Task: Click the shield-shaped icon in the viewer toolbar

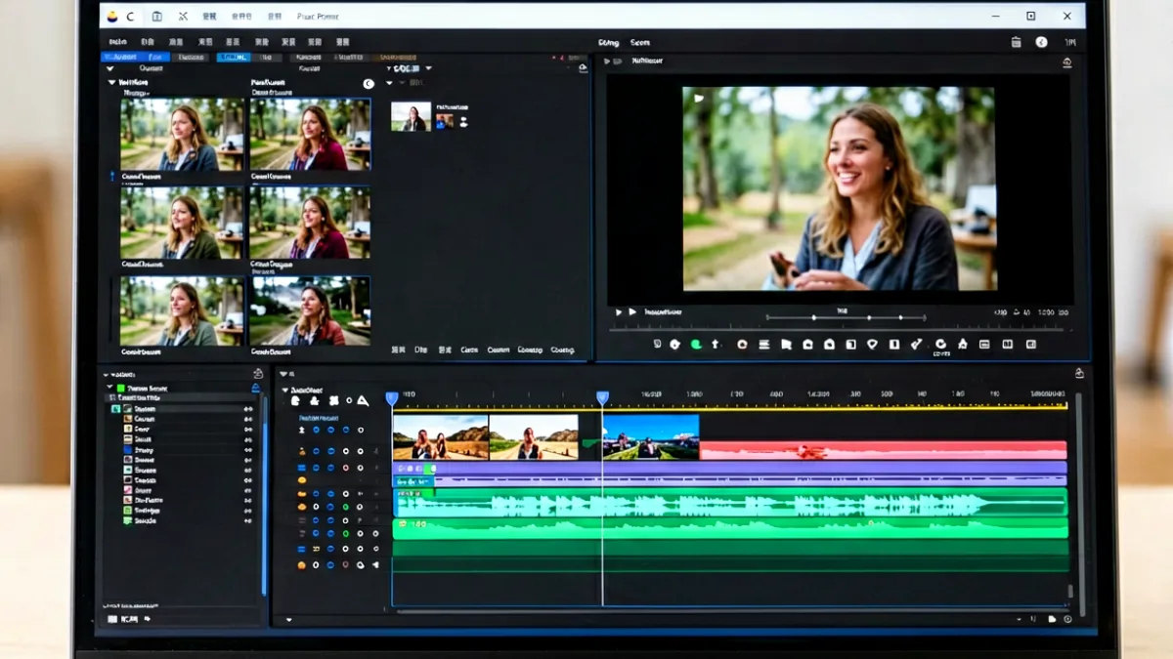Action: point(872,345)
